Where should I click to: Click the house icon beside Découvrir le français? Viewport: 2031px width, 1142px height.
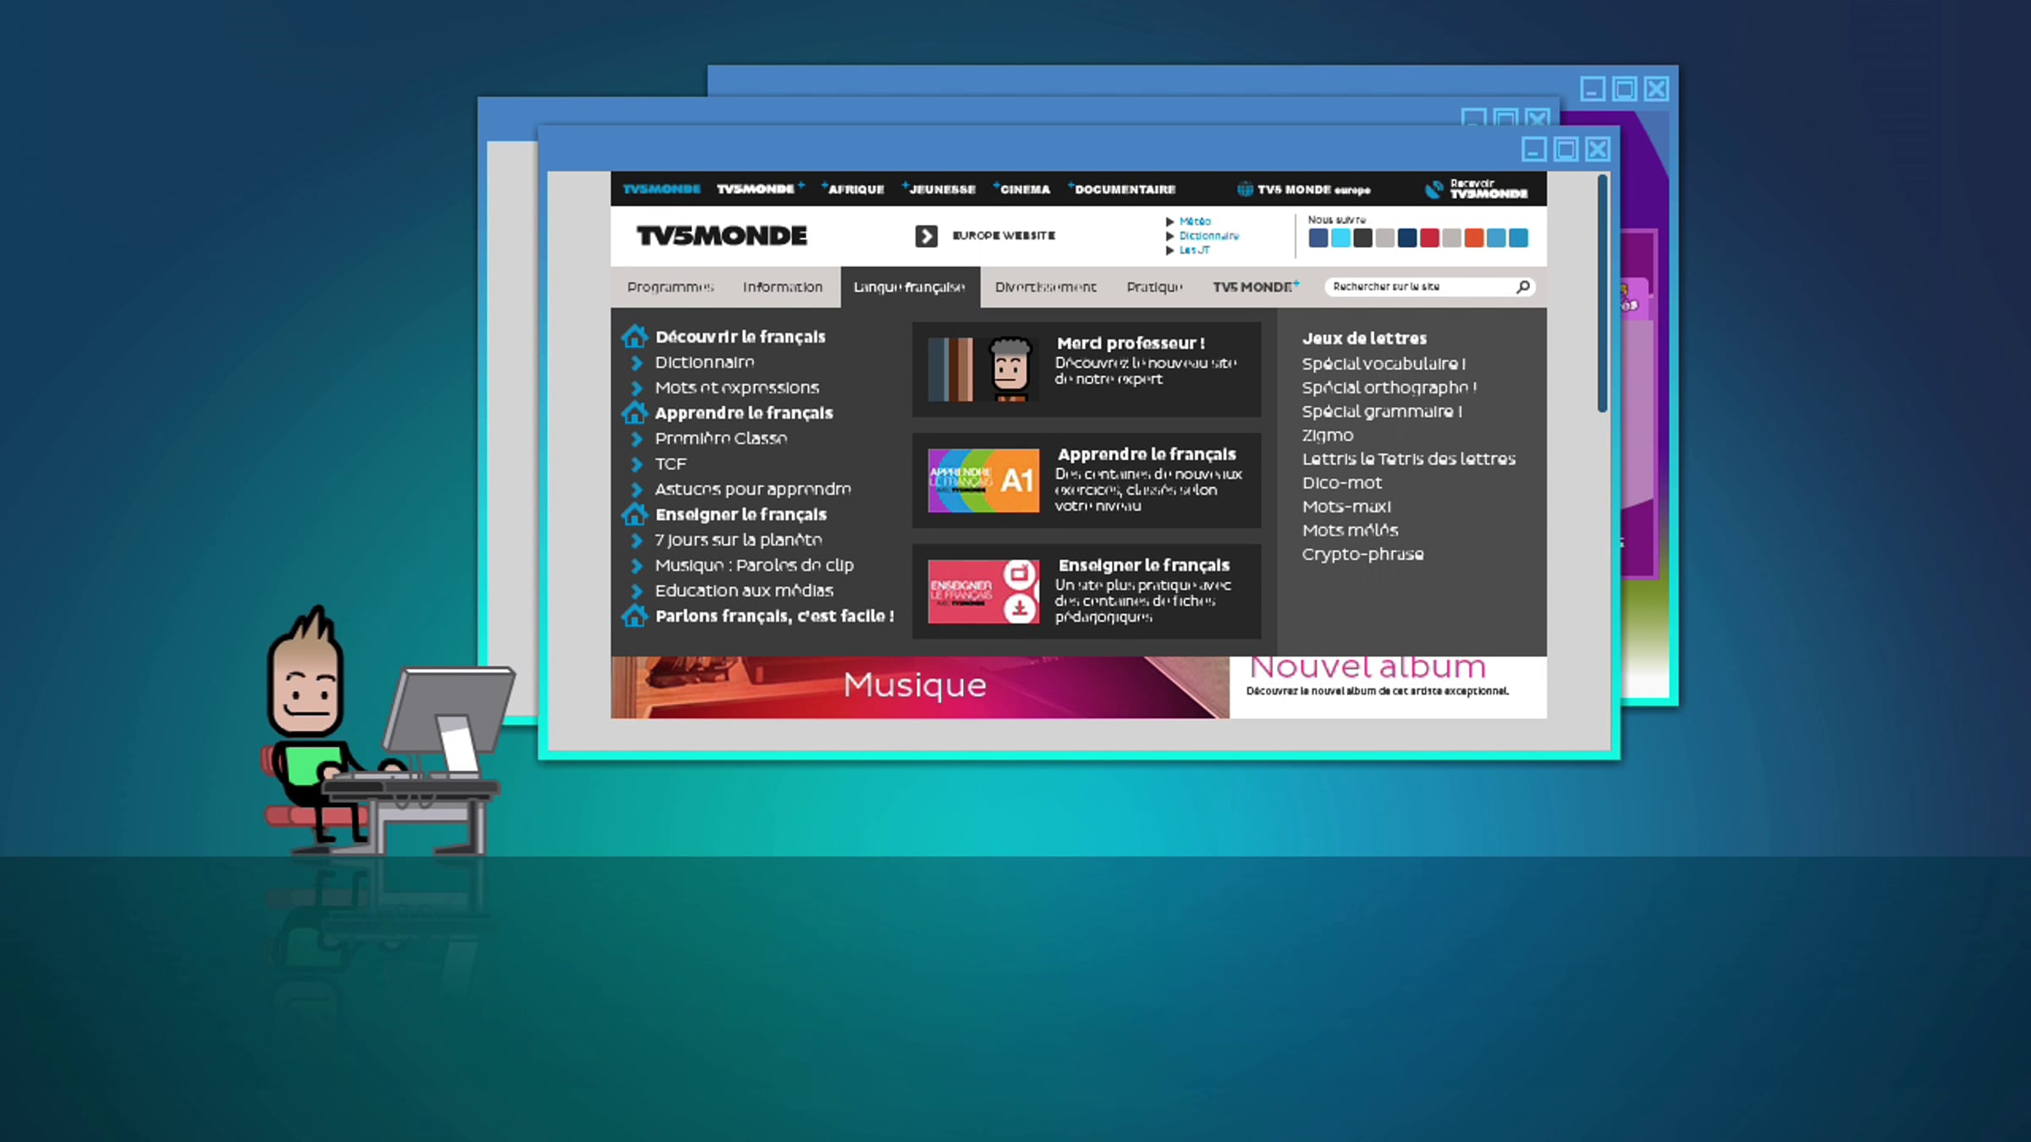pos(634,337)
